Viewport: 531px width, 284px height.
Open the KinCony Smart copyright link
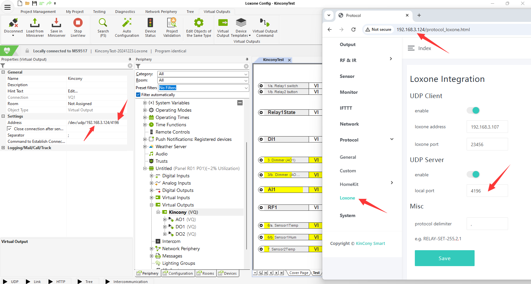pos(370,243)
